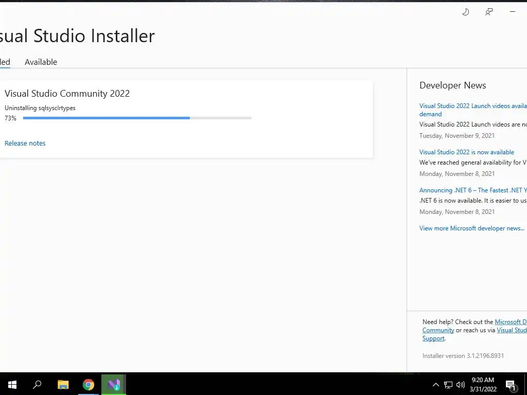This screenshot has height=395, width=527.
Task: Show hidden system tray icons
Action: coord(435,385)
